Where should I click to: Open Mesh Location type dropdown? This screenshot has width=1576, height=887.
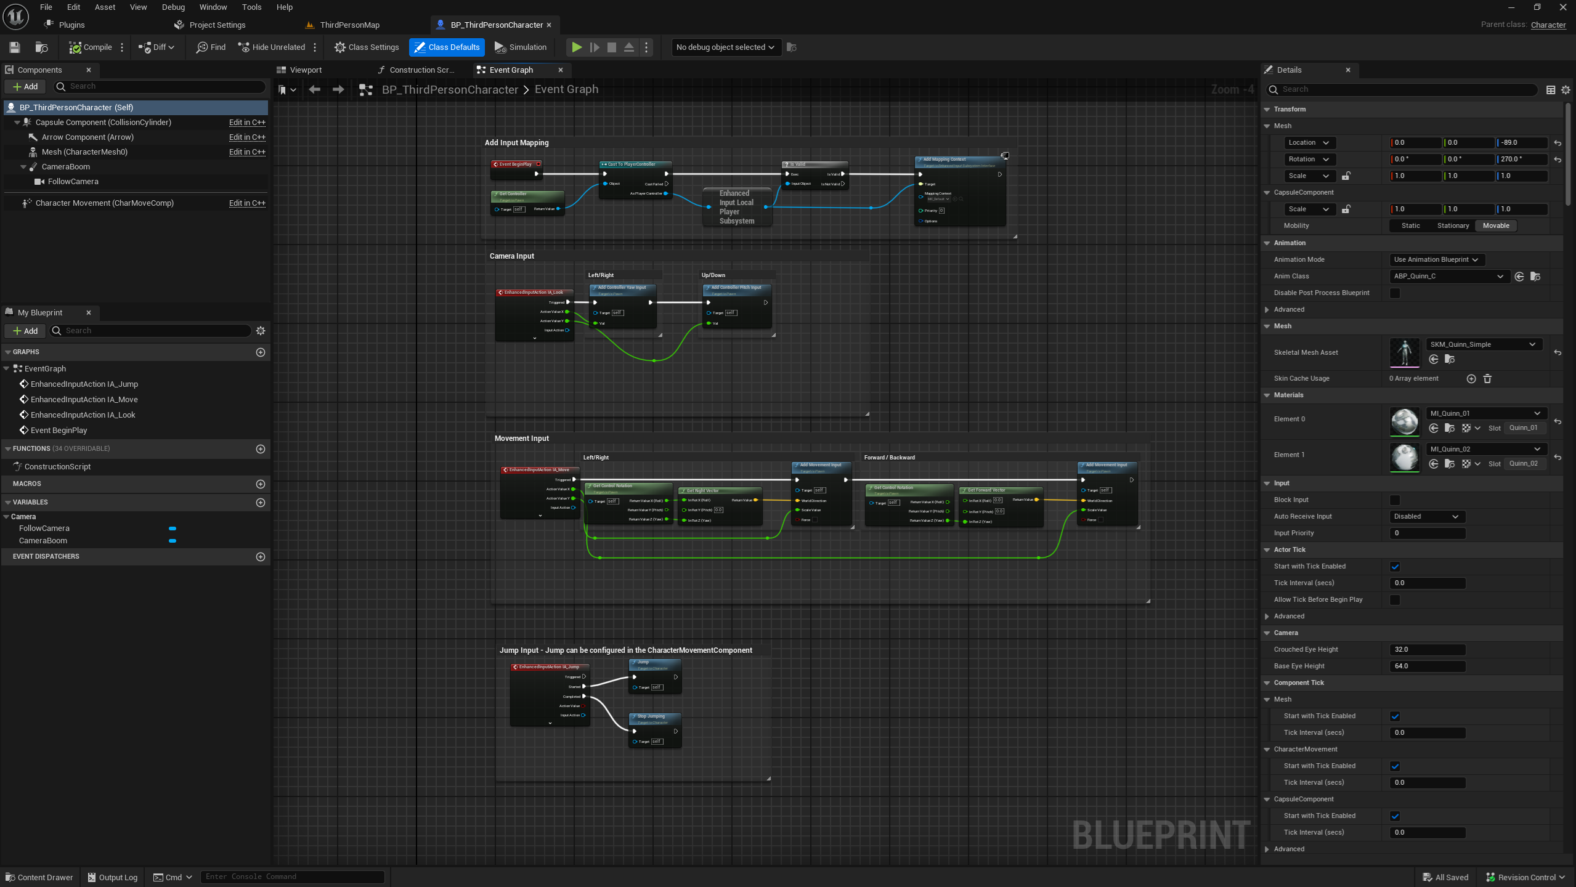(x=1309, y=143)
